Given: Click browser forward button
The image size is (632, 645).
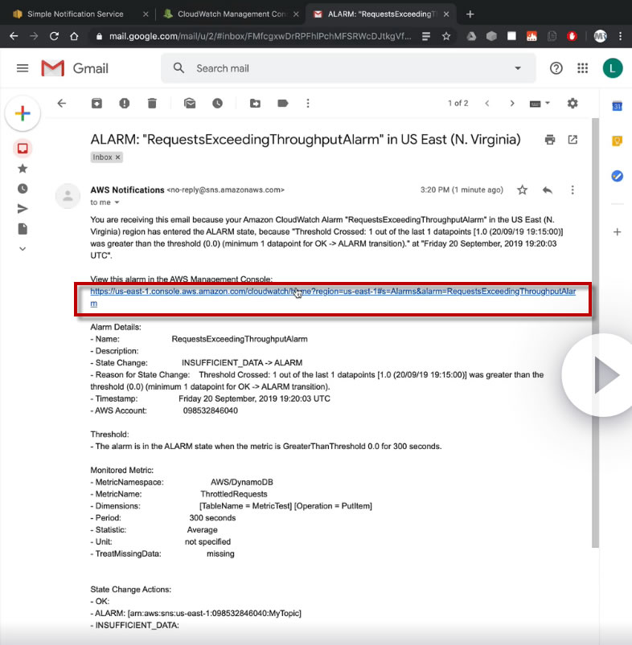Looking at the screenshot, I should tap(34, 36).
